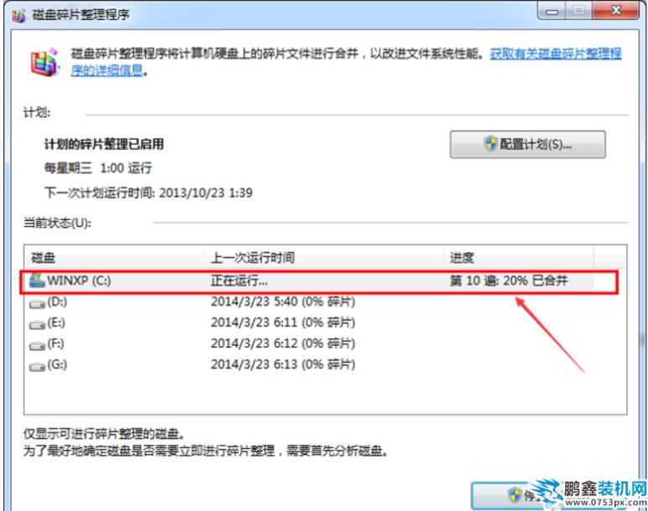648x511 pixels.
Task: Click the 2014/3/23 5:40 (0% 碎片) entry
Action: click(x=283, y=302)
